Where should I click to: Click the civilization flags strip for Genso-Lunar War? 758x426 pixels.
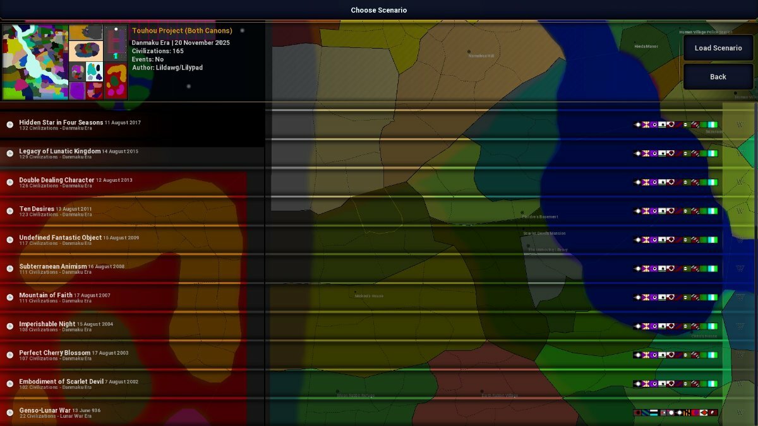675,413
